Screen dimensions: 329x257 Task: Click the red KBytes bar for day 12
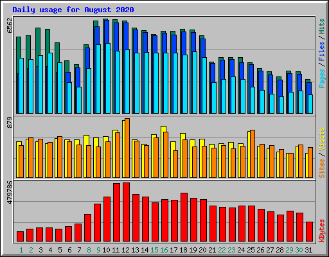point(127,212)
